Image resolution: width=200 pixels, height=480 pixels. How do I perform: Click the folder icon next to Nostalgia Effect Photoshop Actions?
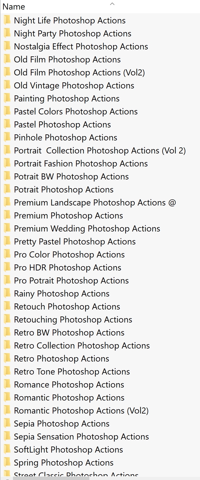pos(7,46)
